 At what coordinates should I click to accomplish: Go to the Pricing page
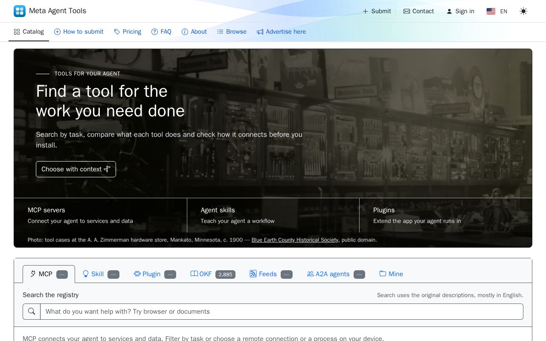point(128,32)
